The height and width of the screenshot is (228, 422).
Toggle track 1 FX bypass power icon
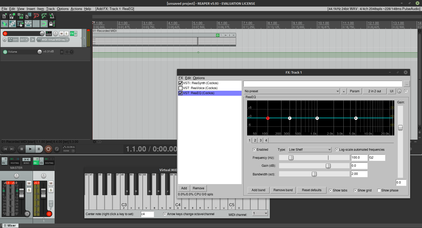[76, 33]
